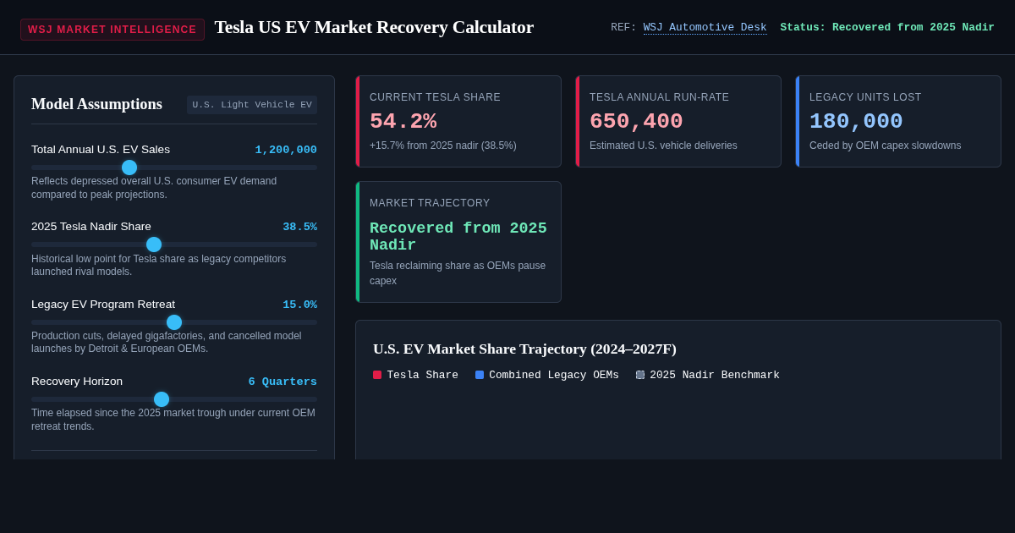1015x533 pixels.
Task: Click the Ceded by OEM capex slowdowns caption
Action: pyautogui.click(x=886, y=146)
